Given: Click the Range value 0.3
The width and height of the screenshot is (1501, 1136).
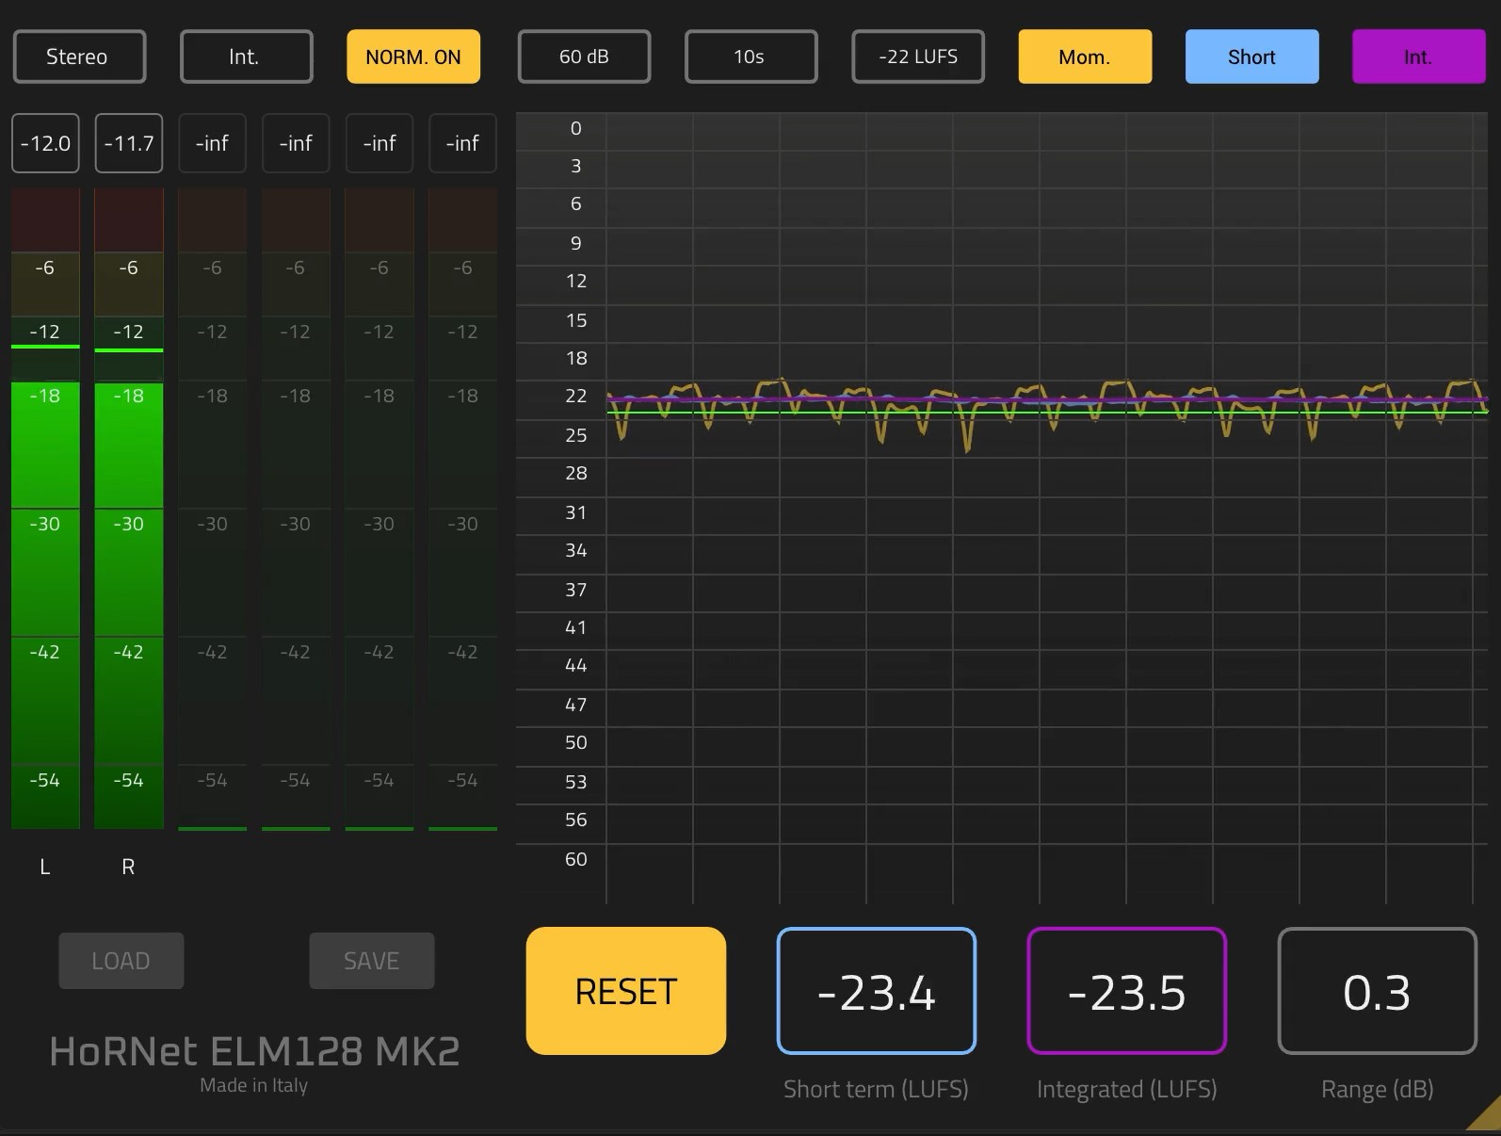Looking at the screenshot, I should click(x=1377, y=991).
